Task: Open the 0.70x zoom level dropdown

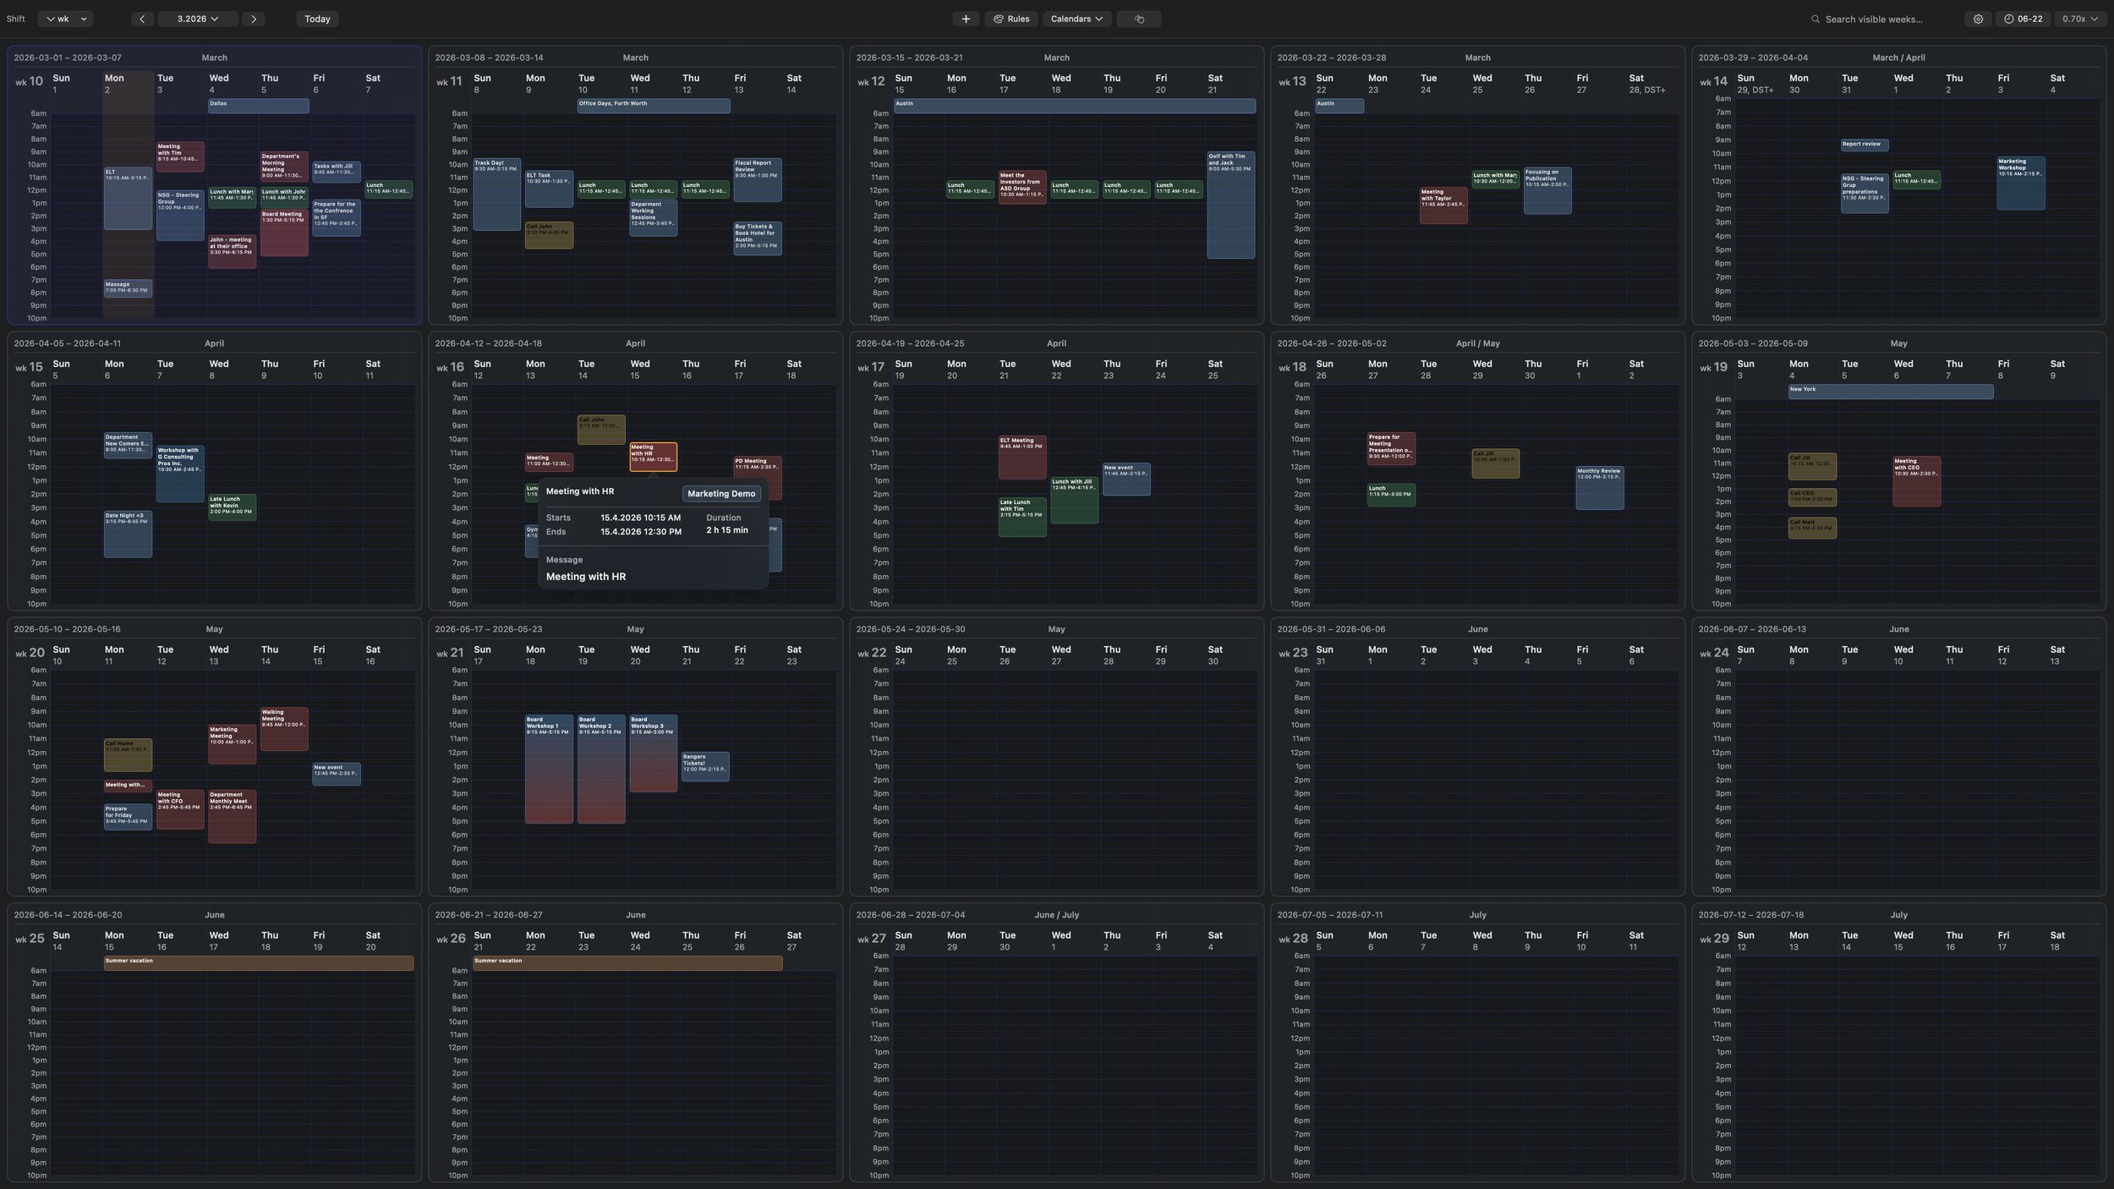Action: [2079, 18]
